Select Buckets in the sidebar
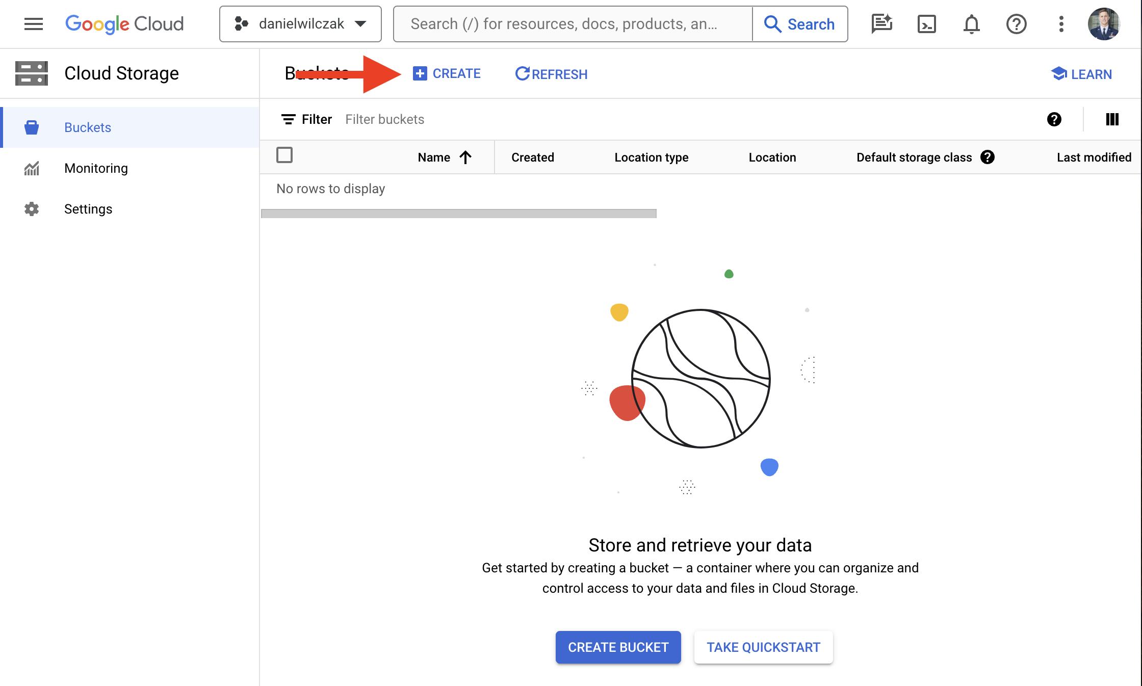Viewport: 1142px width, 686px height. coord(131,127)
